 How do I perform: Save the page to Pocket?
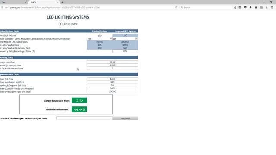click(x=245, y=7)
